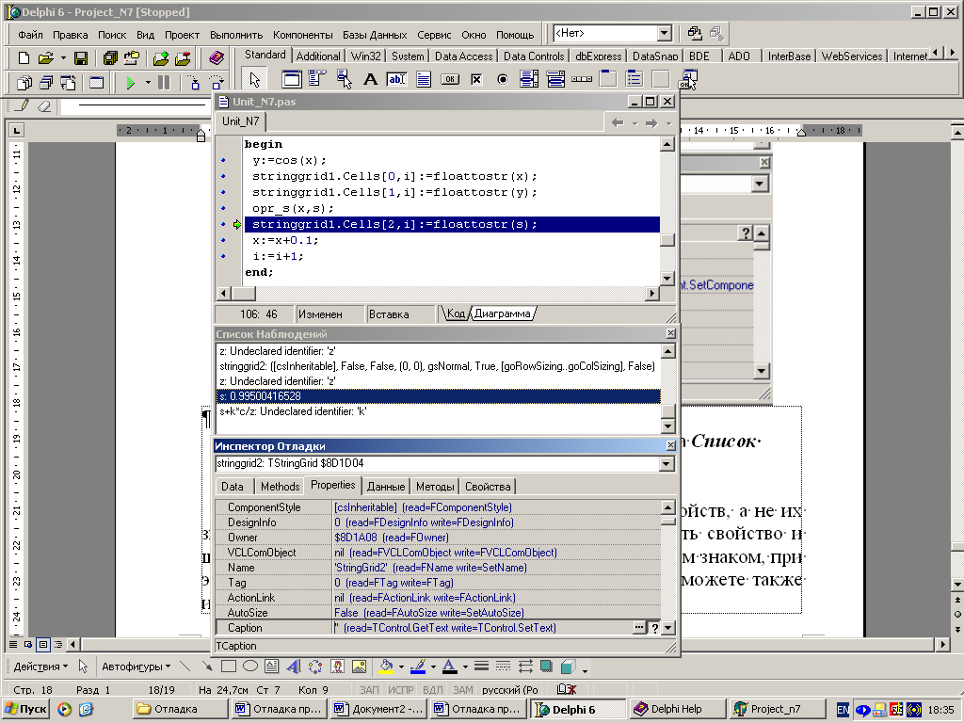Viewport: 964px width, 723px height.
Task: Select the Label component (letter A)
Action: coord(370,79)
